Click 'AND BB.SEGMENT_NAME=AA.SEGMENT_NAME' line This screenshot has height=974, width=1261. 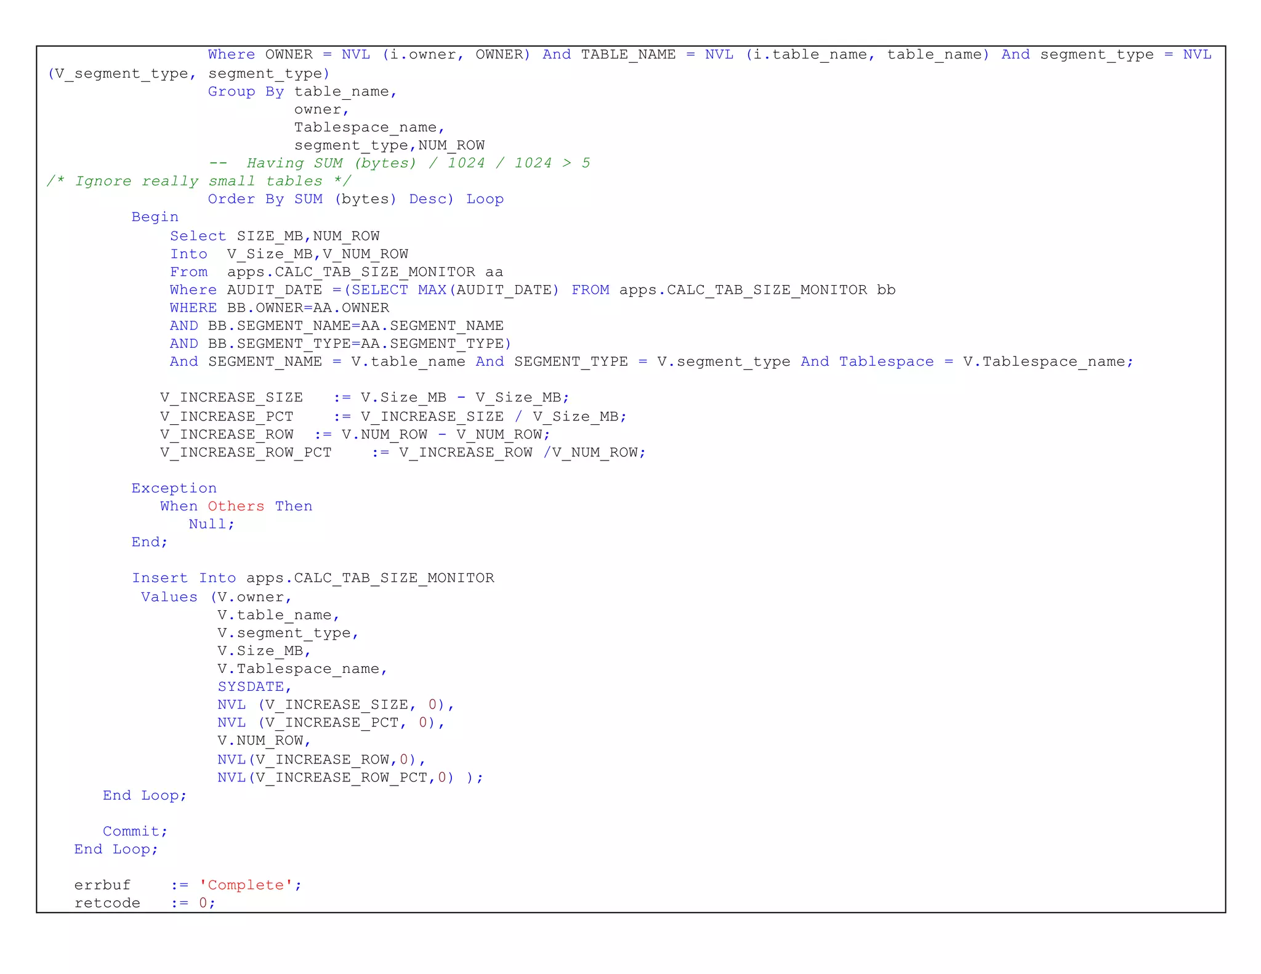click(337, 325)
